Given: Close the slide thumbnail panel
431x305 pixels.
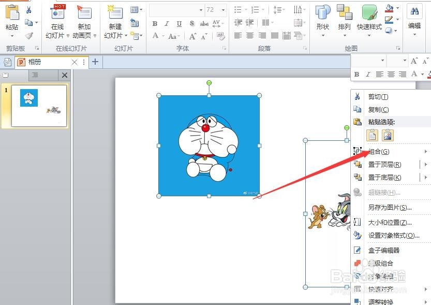Looking at the screenshot, I should coord(65,75).
